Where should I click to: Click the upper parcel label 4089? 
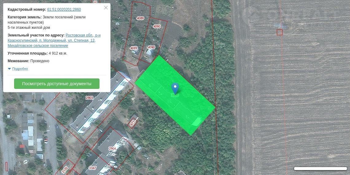[140, 18]
